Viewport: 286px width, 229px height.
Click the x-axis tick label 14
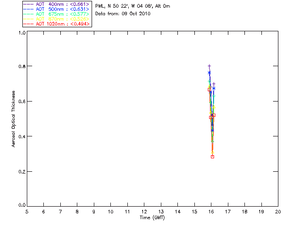tap(178, 212)
